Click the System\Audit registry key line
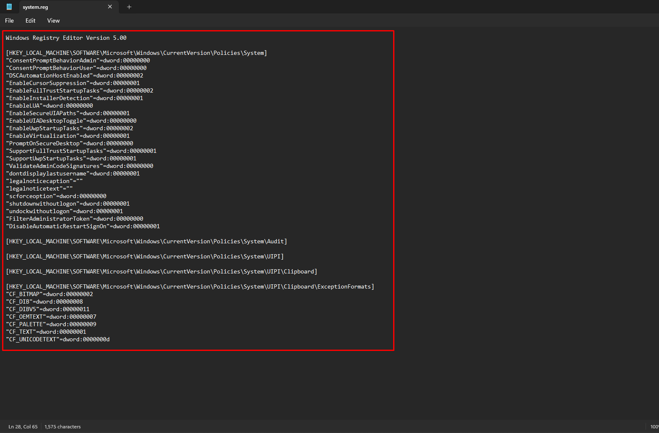 [x=147, y=241]
